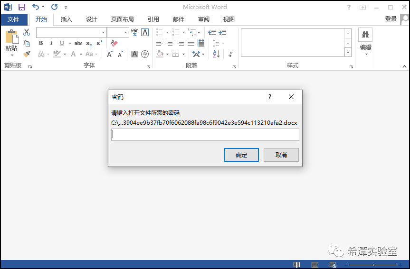
Task: Click the Sort A-Z icon
Action: [216, 54]
